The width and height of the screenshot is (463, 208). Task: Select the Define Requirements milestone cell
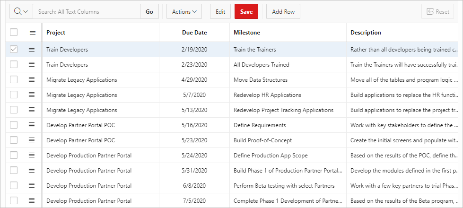288,125
